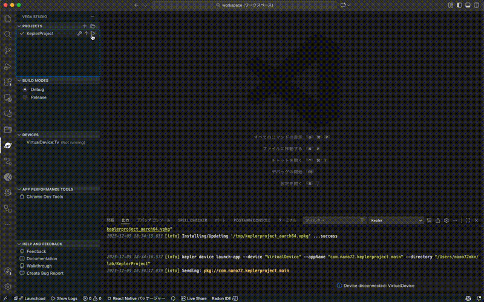Open Copilot status icon in status bar
Viewport: 484px width, 302px height.
tap(468, 298)
